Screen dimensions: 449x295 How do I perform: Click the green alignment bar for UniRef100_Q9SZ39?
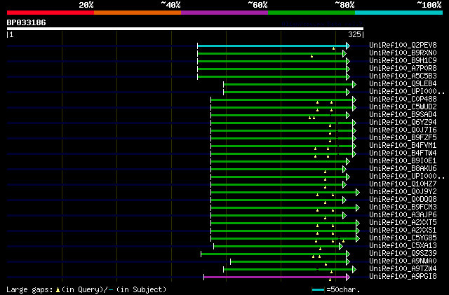tap(274, 254)
